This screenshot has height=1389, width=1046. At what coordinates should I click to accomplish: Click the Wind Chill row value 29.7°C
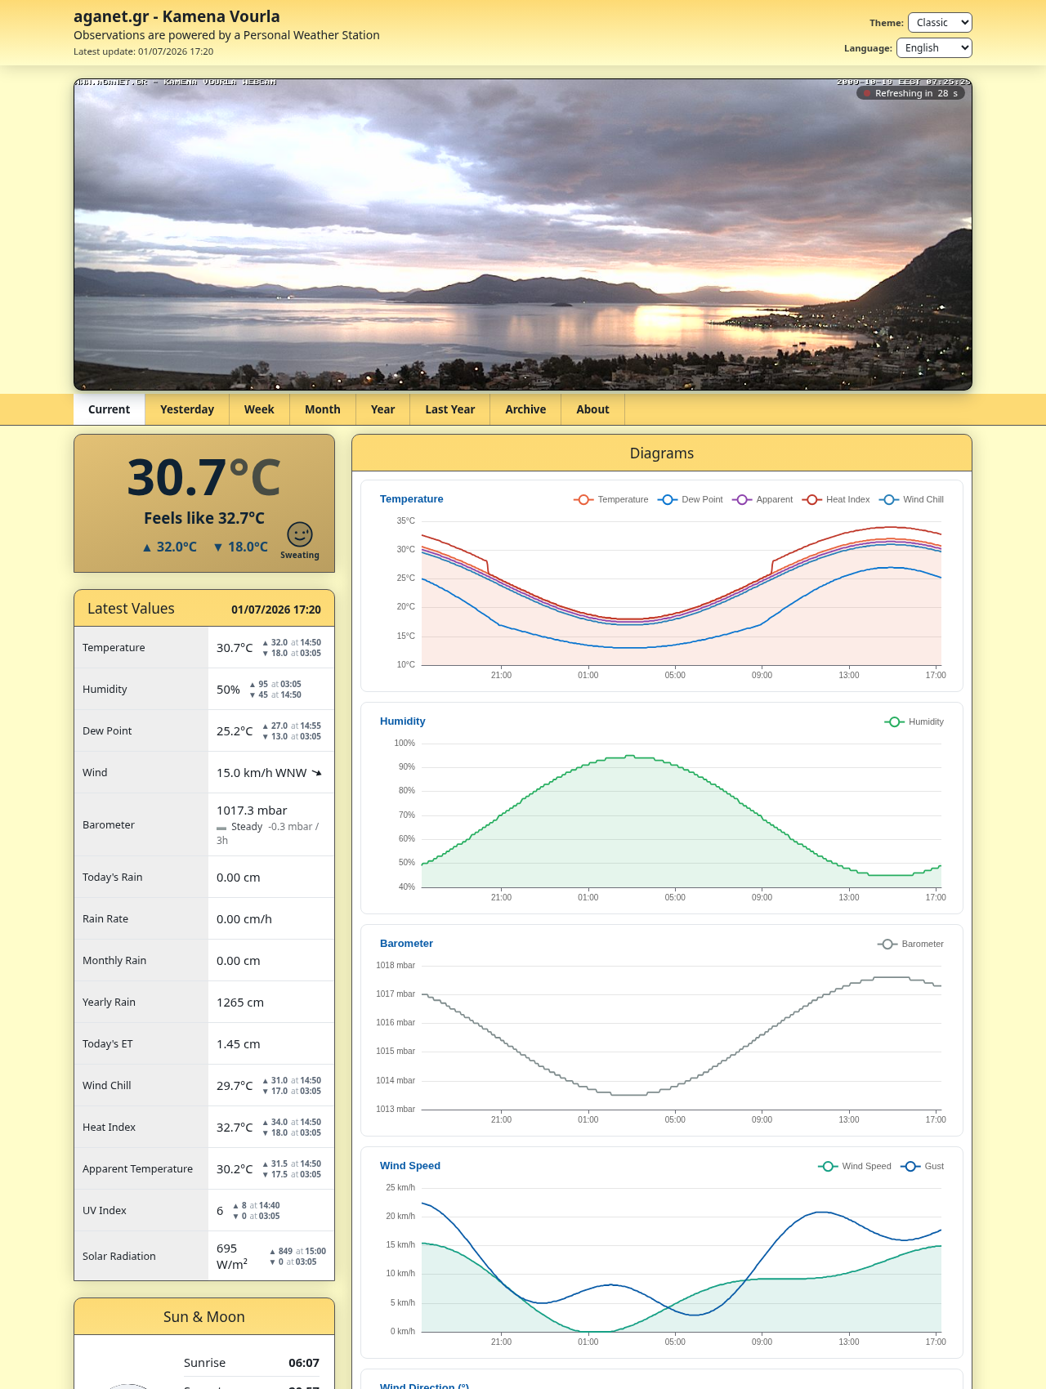click(235, 1086)
